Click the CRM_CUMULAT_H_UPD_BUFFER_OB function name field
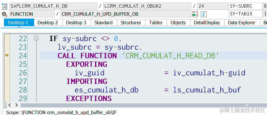Screen dimensions: 267x115 point(126,14)
